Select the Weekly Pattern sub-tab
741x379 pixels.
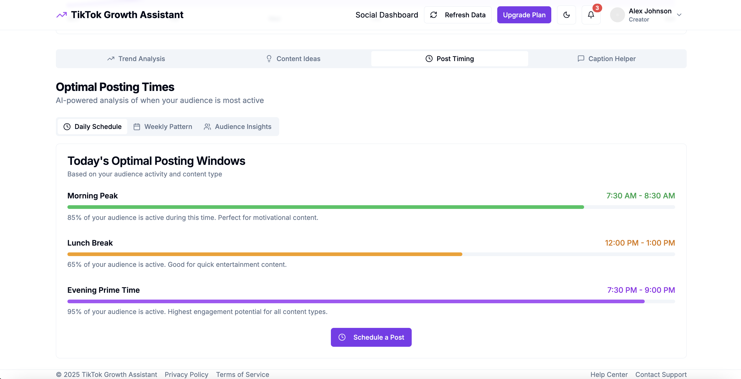tap(162, 127)
